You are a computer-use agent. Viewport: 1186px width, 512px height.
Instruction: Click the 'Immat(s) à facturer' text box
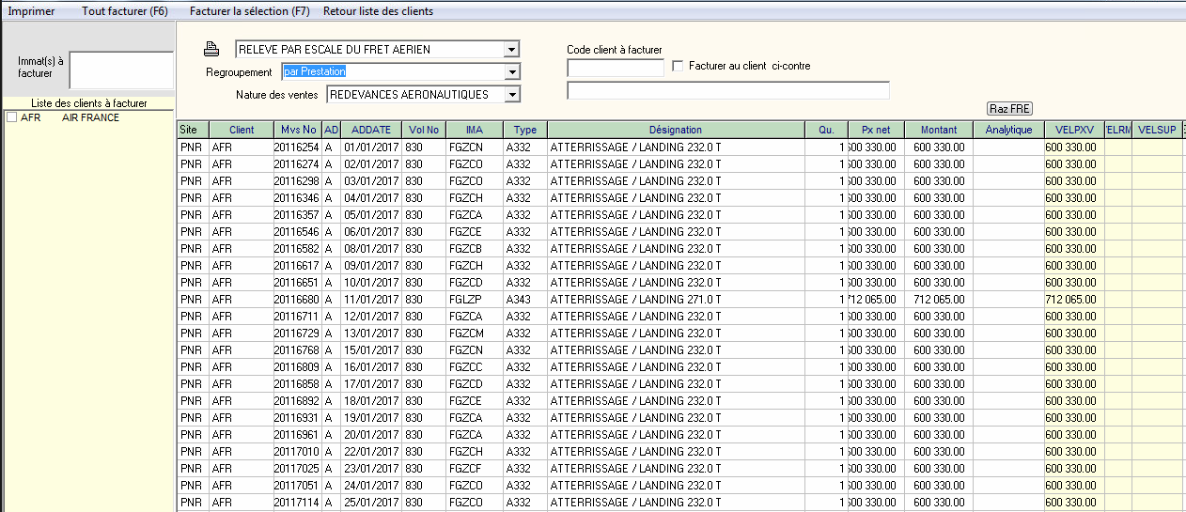(120, 70)
